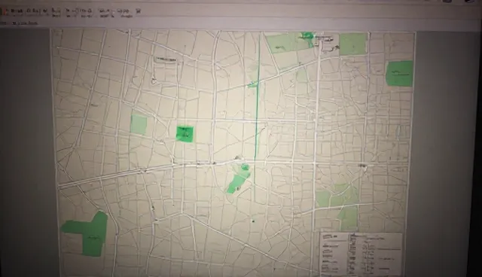Select the green park at the map's right edge
482x277 pixels.
[399, 74]
